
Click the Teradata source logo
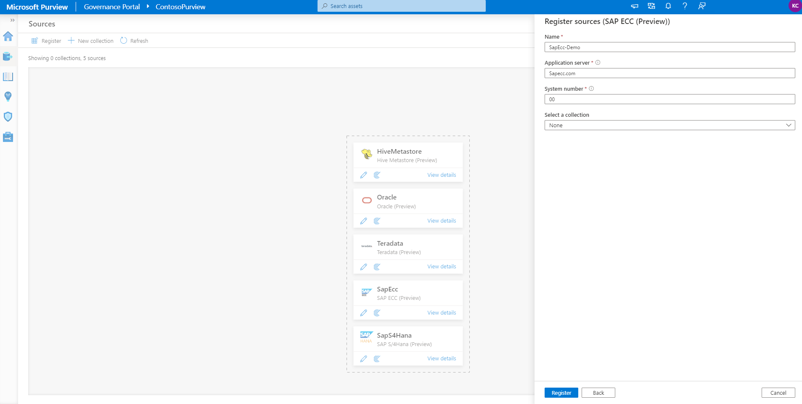pyautogui.click(x=367, y=246)
